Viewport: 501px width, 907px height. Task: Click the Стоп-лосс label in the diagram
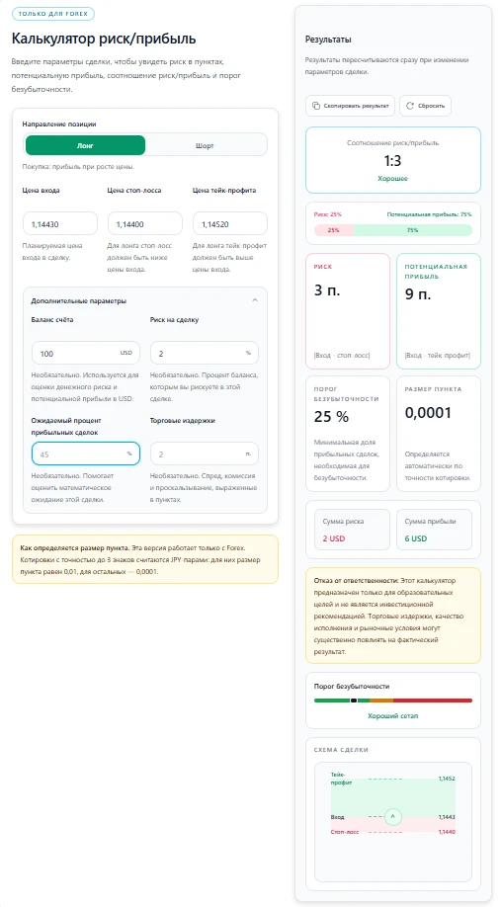[x=343, y=832]
